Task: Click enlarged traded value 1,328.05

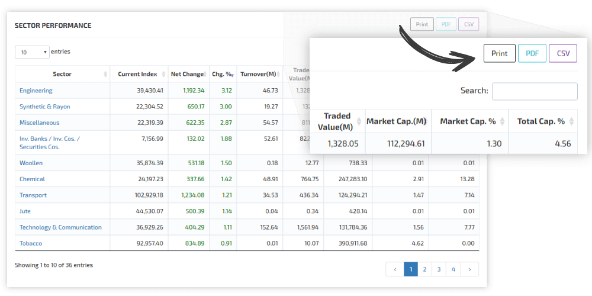Action: [x=343, y=143]
